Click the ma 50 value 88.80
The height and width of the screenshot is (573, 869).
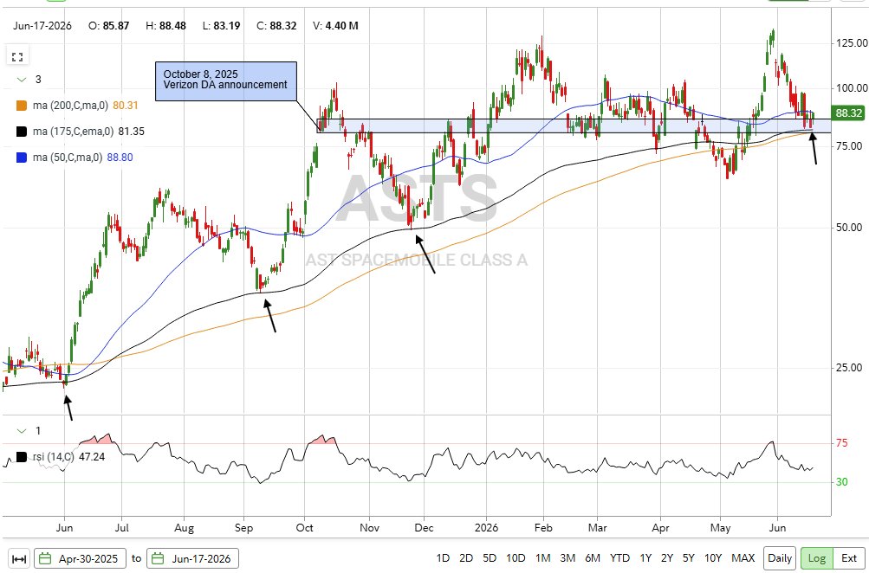(x=120, y=158)
